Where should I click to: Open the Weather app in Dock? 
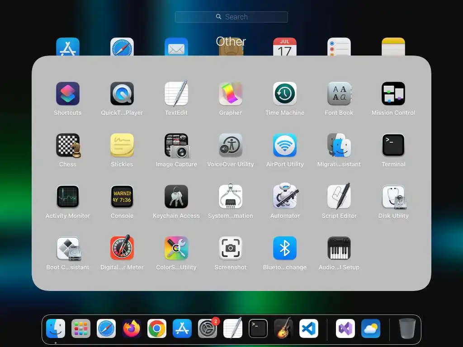(x=371, y=329)
